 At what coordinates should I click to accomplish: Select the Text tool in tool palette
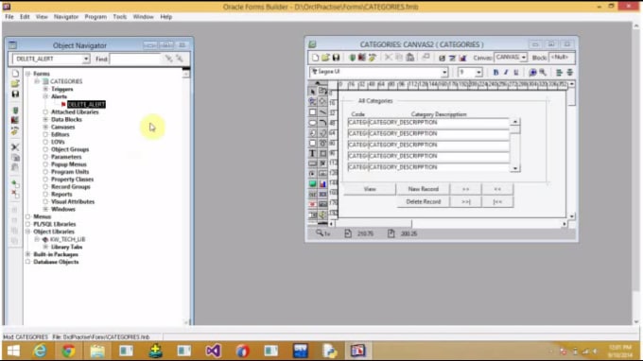pos(312,153)
